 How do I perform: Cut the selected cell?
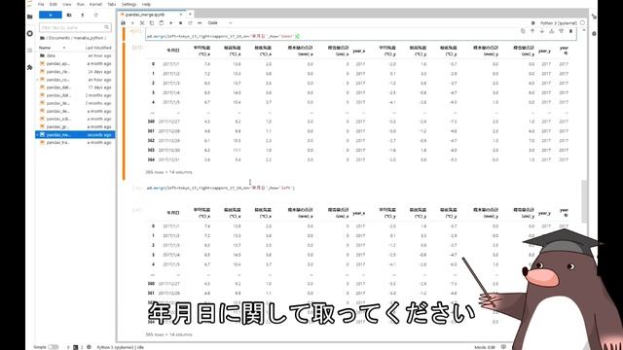[142, 23]
